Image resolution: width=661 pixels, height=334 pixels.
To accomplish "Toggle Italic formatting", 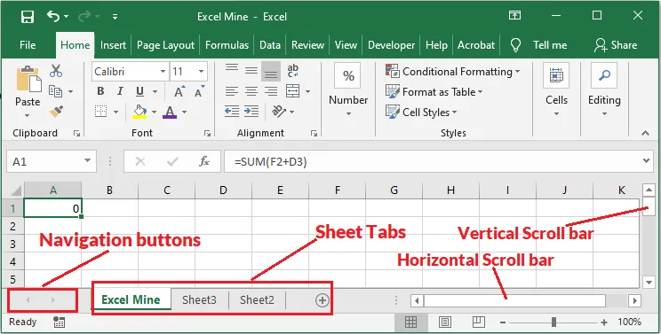I will click(x=120, y=91).
